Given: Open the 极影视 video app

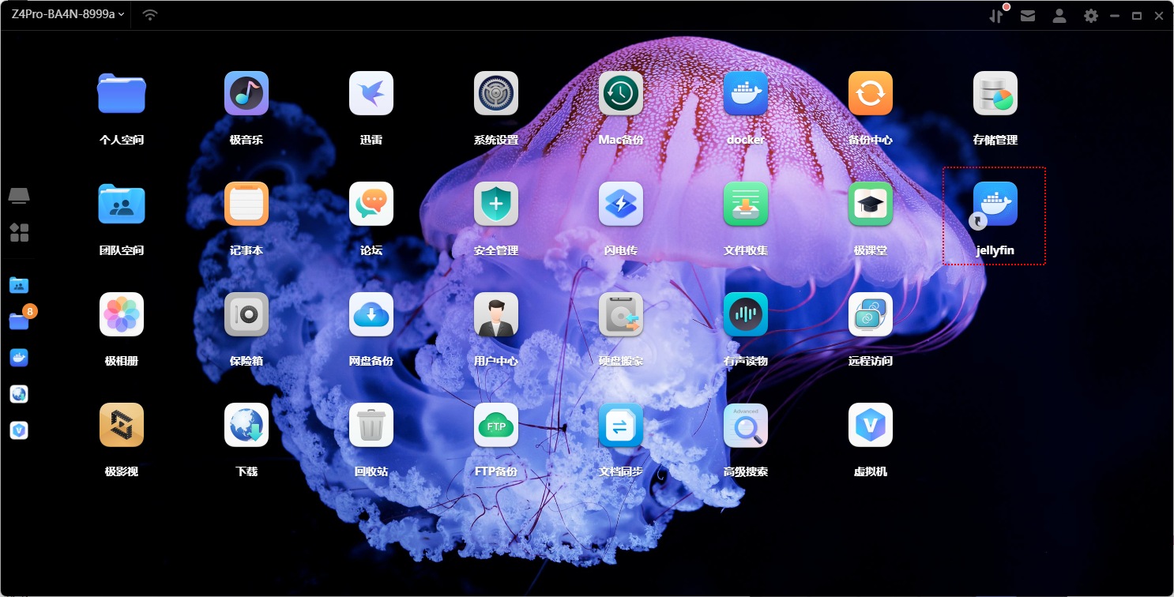Looking at the screenshot, I should tap(122, 426).
